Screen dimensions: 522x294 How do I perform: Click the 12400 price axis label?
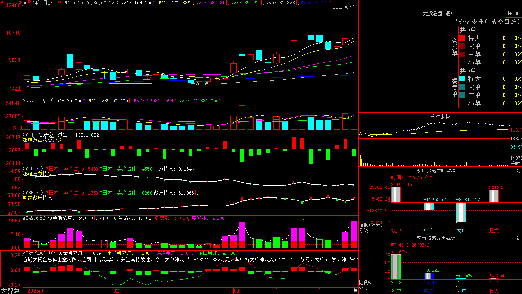pos(13,5)
